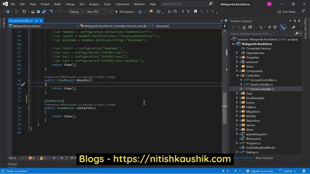Open the Debug menu
The height and width of the screenshot is (174, 310).
[70, 4]
